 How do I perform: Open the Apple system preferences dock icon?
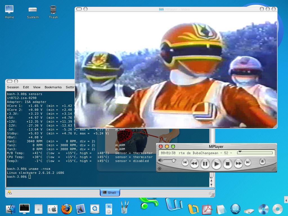pyautogui.click(x=52, y=209)
